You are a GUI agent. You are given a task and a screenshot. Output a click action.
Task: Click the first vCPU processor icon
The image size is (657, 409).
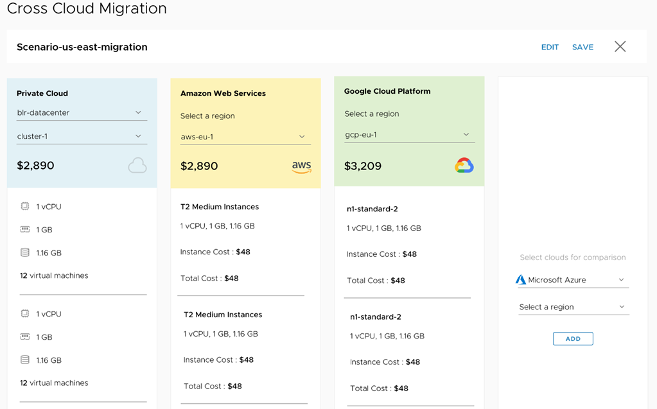point(25,207)
